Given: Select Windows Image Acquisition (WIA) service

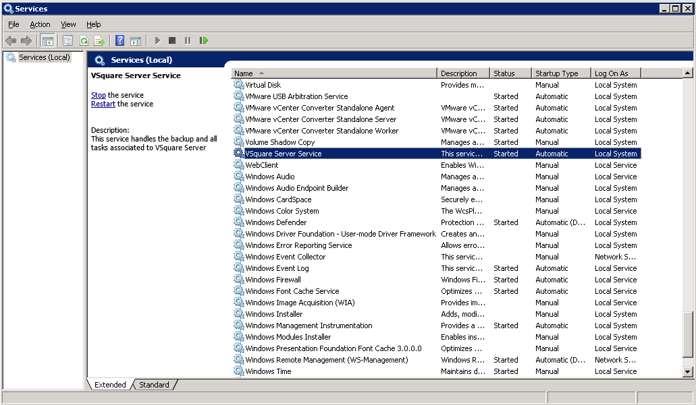Looking at the screenshot, I should click(437, 303).
